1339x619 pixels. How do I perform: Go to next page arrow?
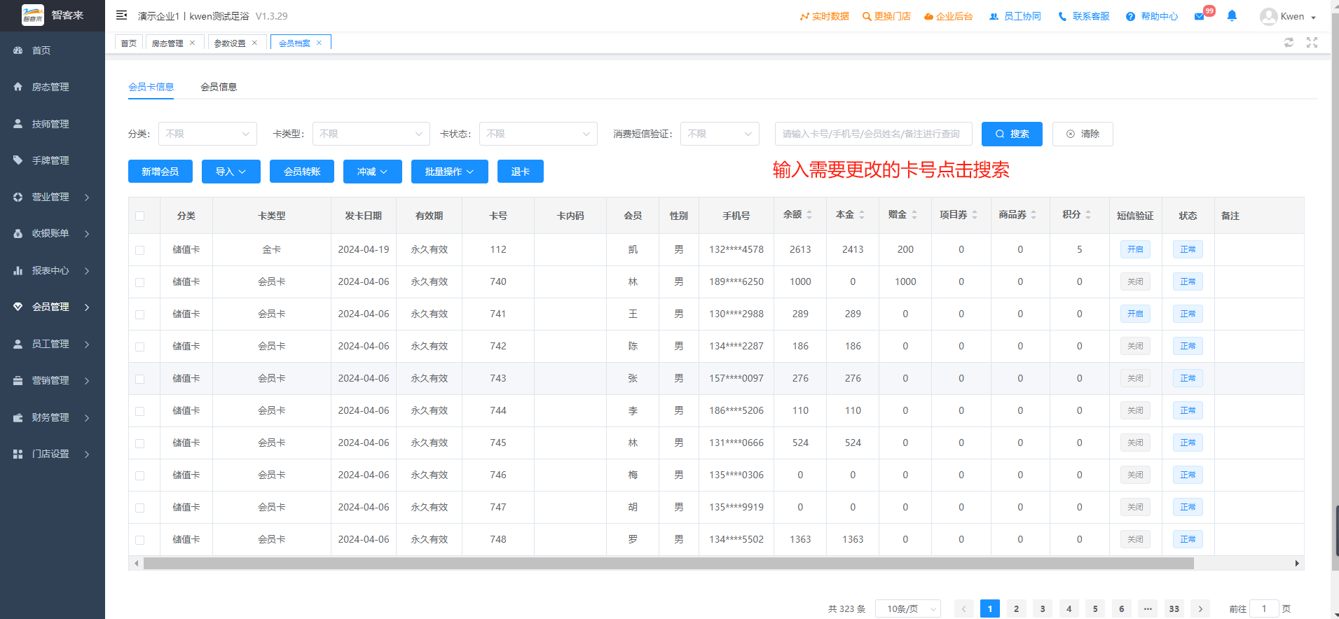tap(1200, 608)
